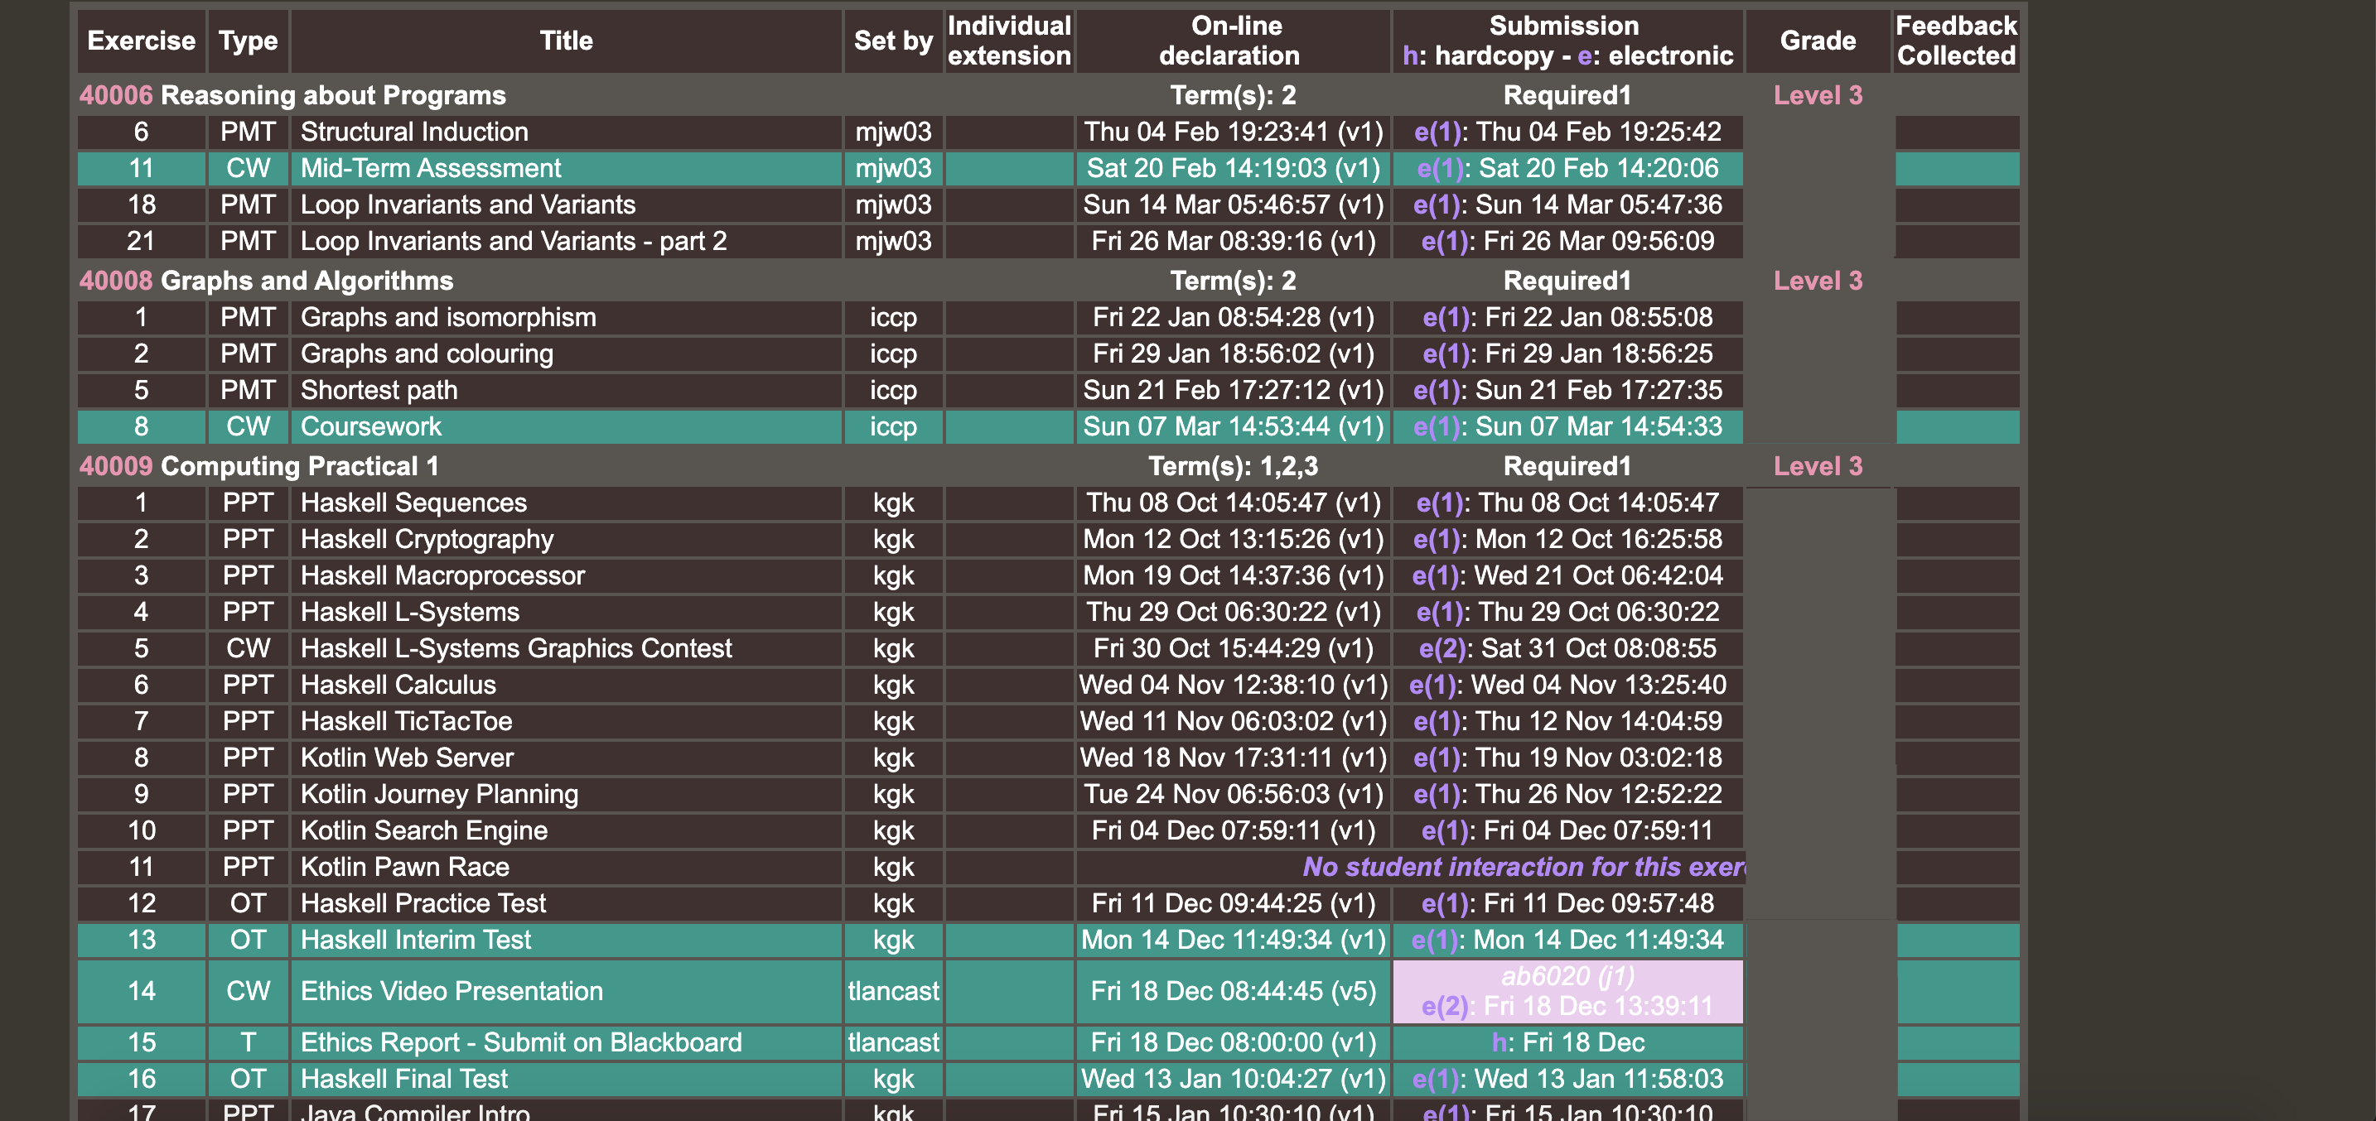The height and width of the screenshot is (1121, 2376).
Task: Open the Structural Induction exercise title
Action: [414, 132]
